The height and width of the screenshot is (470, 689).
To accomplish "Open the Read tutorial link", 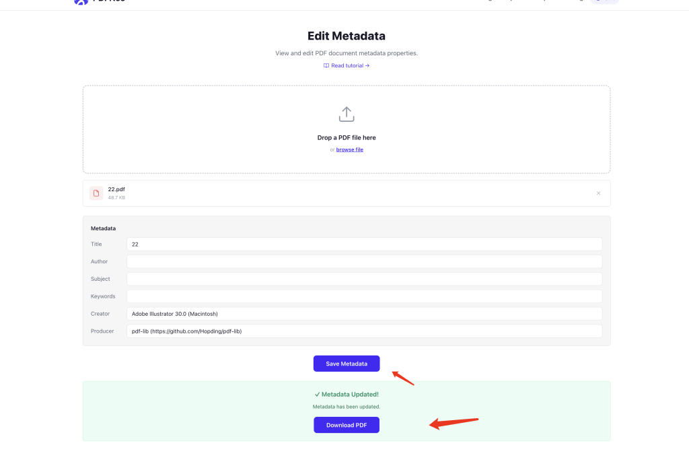I will tap(347, 65).
